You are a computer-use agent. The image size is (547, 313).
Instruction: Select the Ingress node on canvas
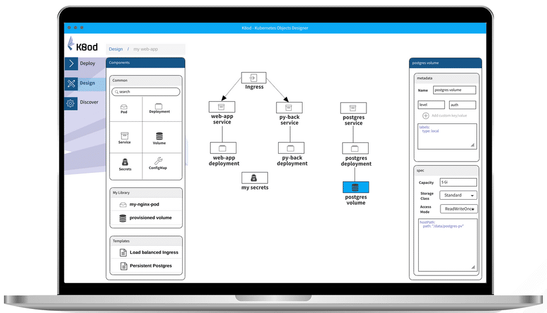pyautogui.click(x=254, y=78)
